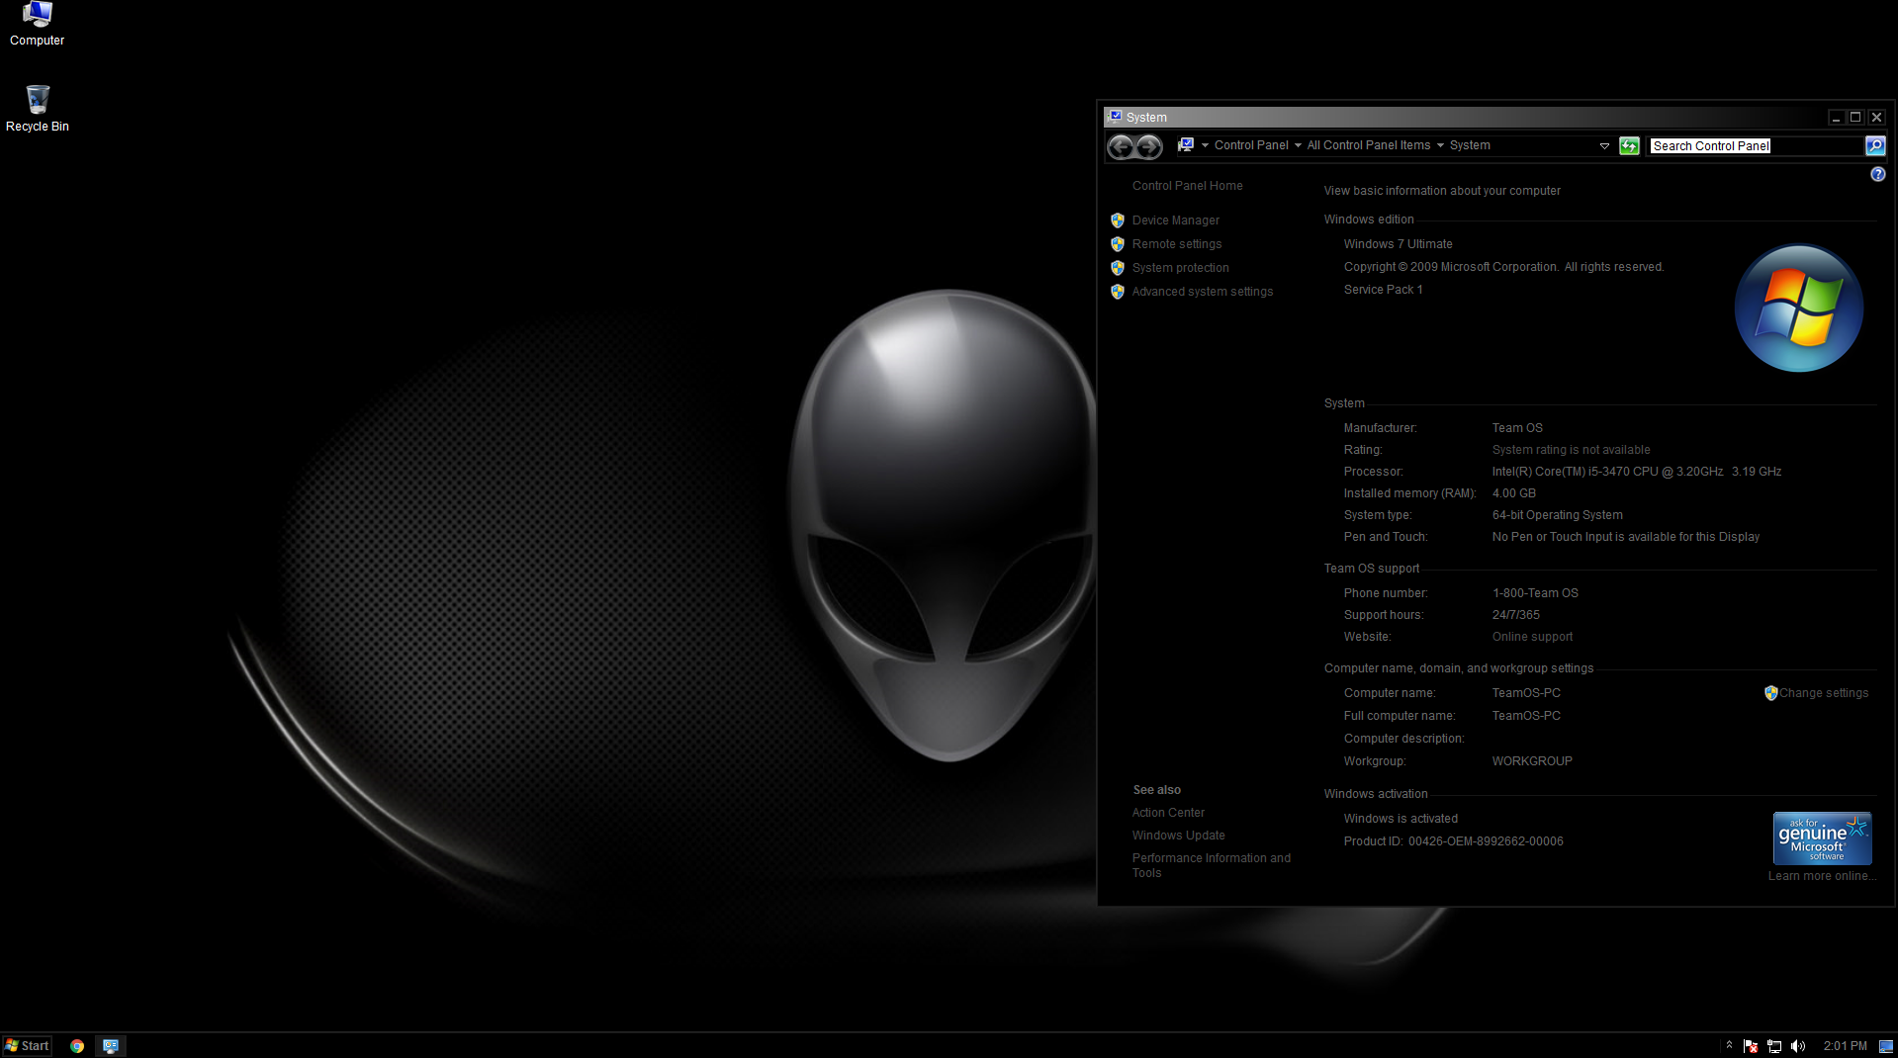This screenshot has width=1898, height=1058.
Task: Maximize the System window
Action: click(x=1855, y=117)
